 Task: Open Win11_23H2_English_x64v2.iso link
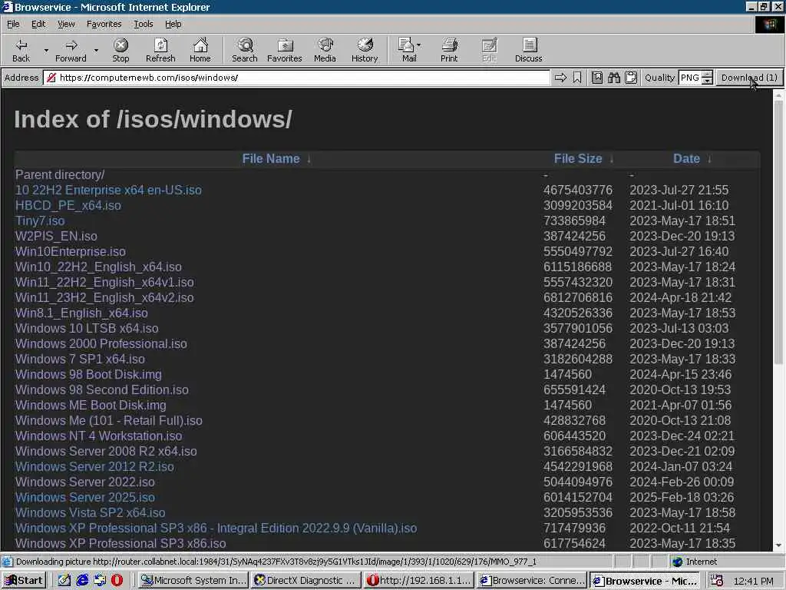[104, 297]
